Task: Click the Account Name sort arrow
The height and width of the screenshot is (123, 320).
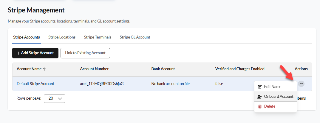Action: pos(44,69)
